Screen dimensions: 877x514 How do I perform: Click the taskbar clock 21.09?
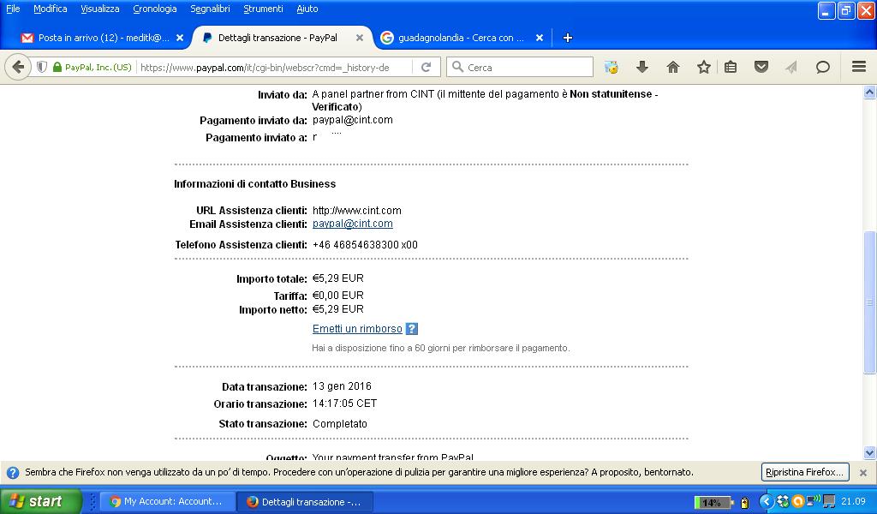point(854,501)
